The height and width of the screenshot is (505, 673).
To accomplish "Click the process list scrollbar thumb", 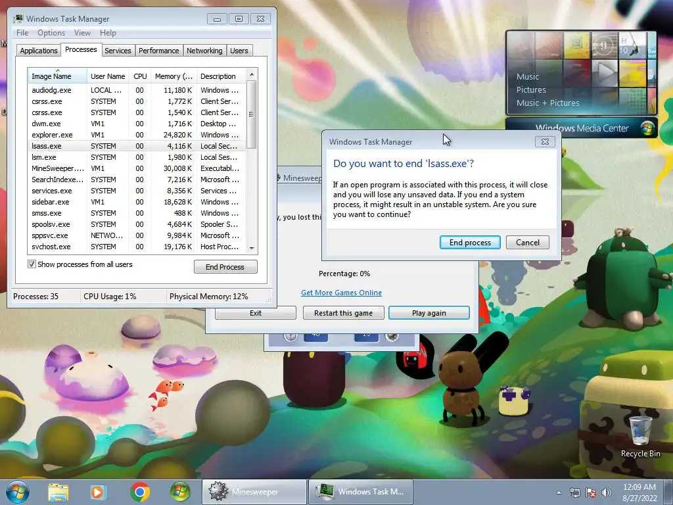I will tap(252, 114).
